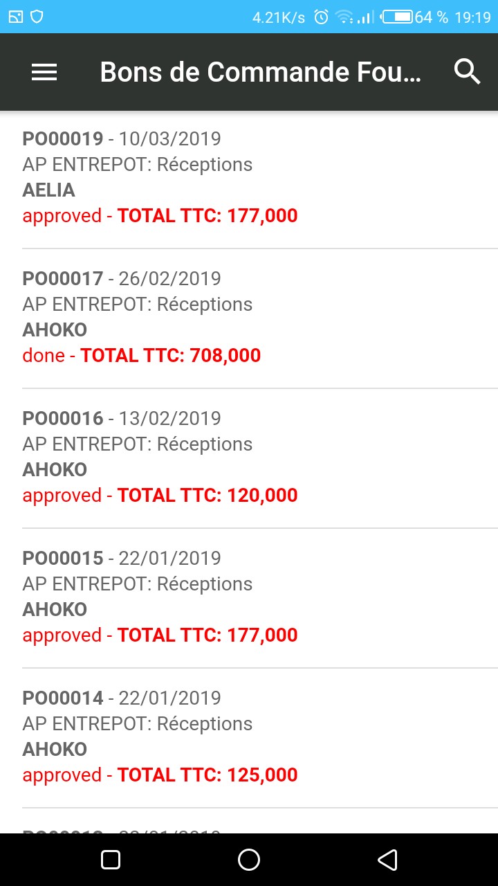Tap the cast screen status icon
The width and height of the screenshot is (498, 886).
pos(17,17)
